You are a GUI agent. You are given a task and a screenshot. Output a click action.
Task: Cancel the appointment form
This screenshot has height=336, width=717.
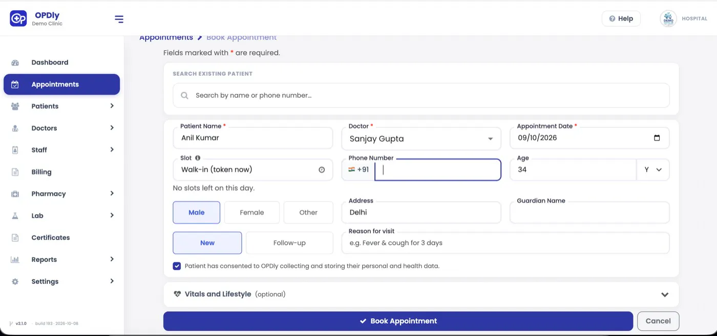point(658,321)
